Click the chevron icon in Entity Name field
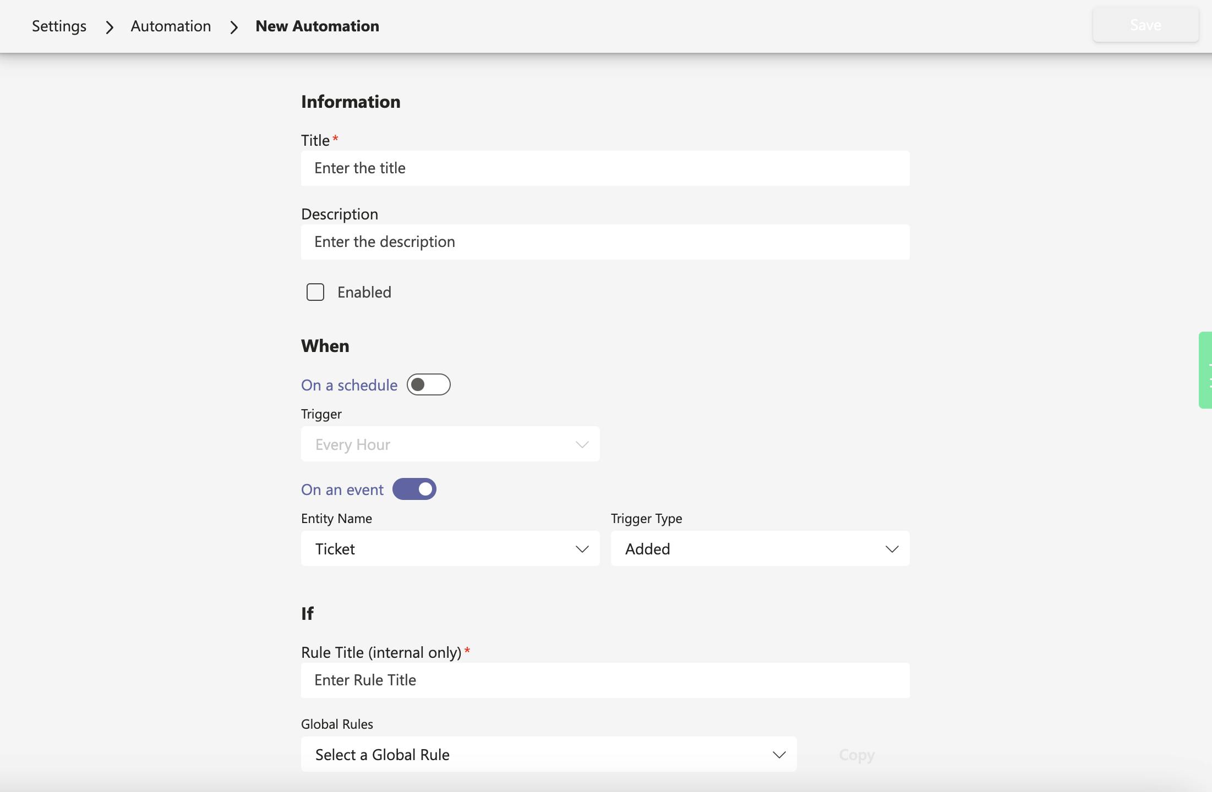The height and width of the screenshot is (792, 1212). (x=582, y=549)
